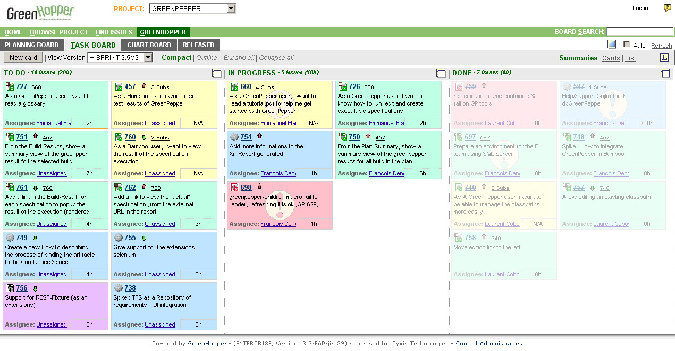Click the red priority arrow on card 457
The height and width of the screenshot is (351, 675).
point(144,86)
